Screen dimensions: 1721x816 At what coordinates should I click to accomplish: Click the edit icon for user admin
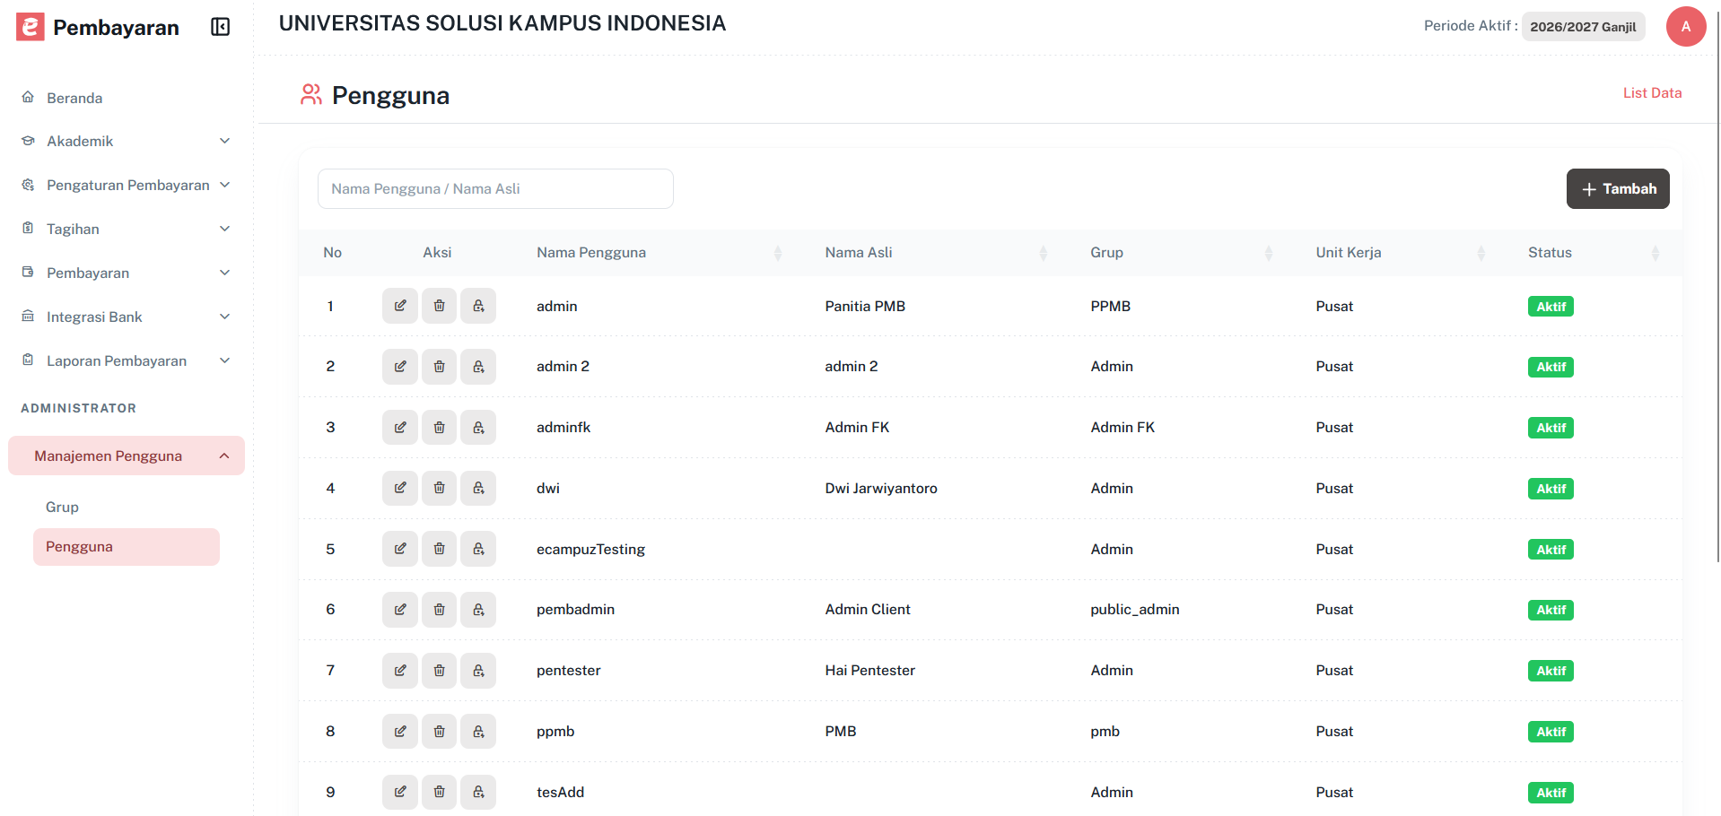(x=400, y=306)
